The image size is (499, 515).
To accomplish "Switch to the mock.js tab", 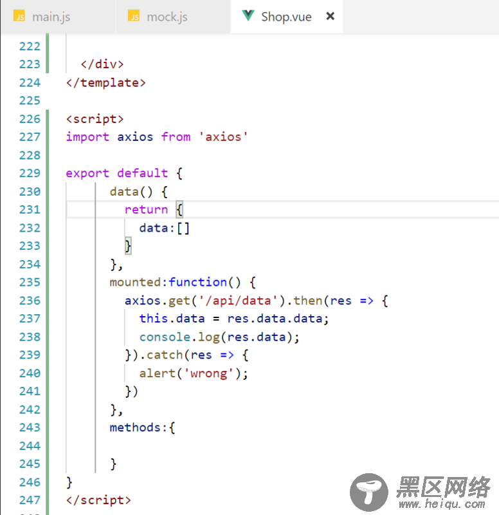I will click(173, 17).
